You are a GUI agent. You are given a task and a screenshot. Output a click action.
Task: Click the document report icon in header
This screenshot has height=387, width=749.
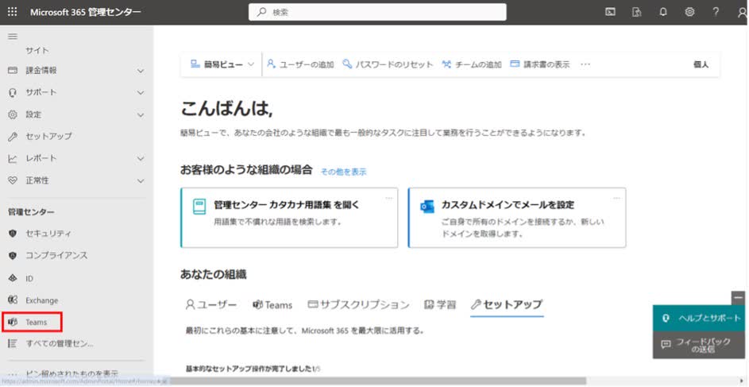click(636, 13)
